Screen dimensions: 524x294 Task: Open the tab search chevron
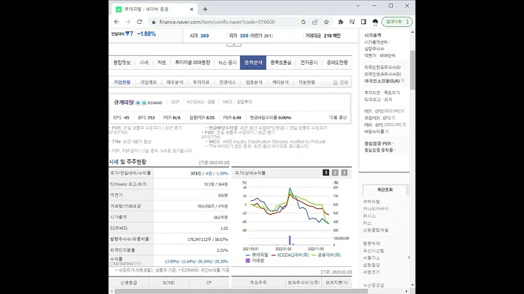click(x=358, y=6)
